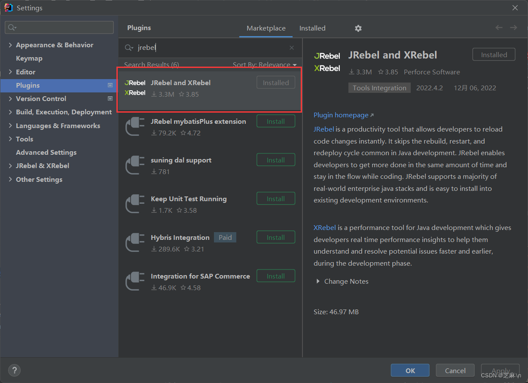528x383 pixels.
Task: Click the JRebel XRebel logo in list
Action: tap(135, 88)
